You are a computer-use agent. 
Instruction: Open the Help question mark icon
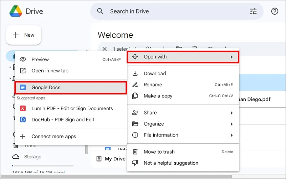pos(275,11)
